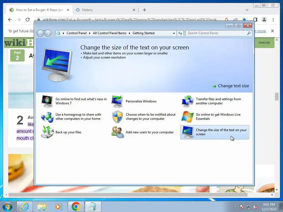Viewport: 283px width, 212px height.
Task: Click the Control Panel forward arrow button
Action: (48, 33)
